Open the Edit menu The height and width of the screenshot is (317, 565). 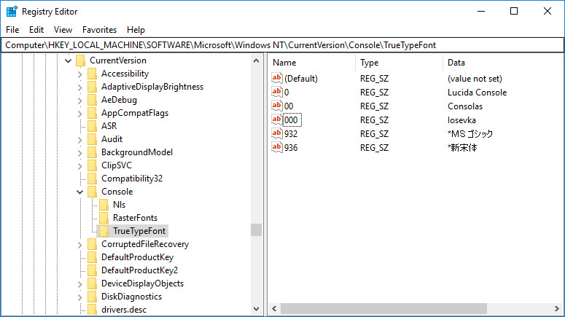click(x=36, y=30)
